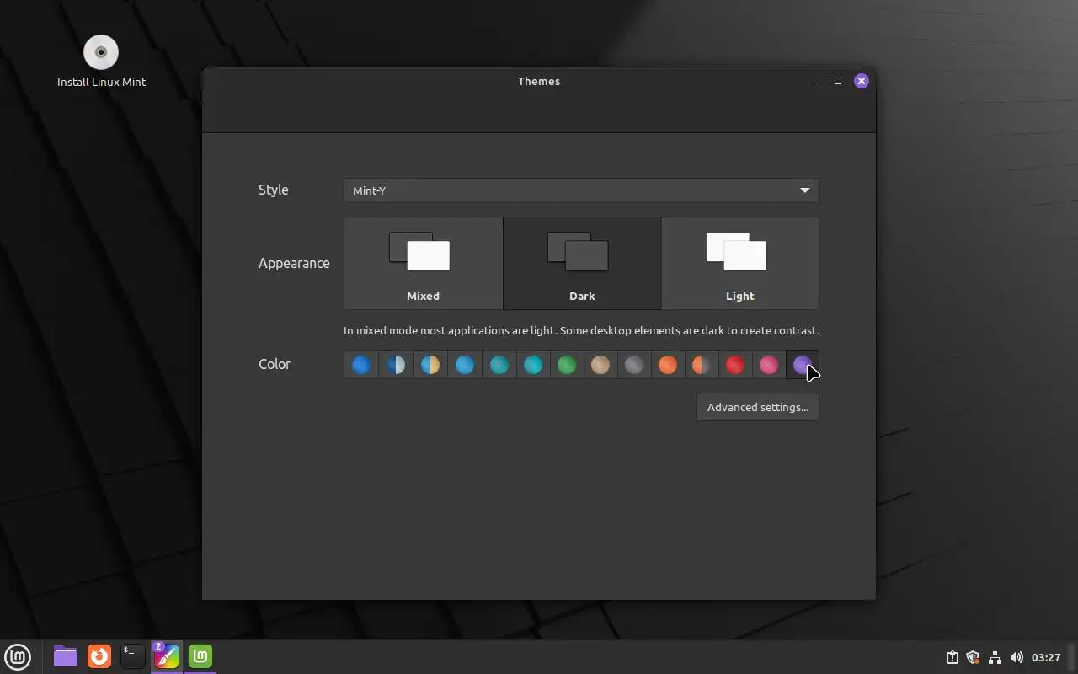Viewport: 1078px width, 674px height.
Task: Choose the dark teal color swatch
Action: (499, 365)
